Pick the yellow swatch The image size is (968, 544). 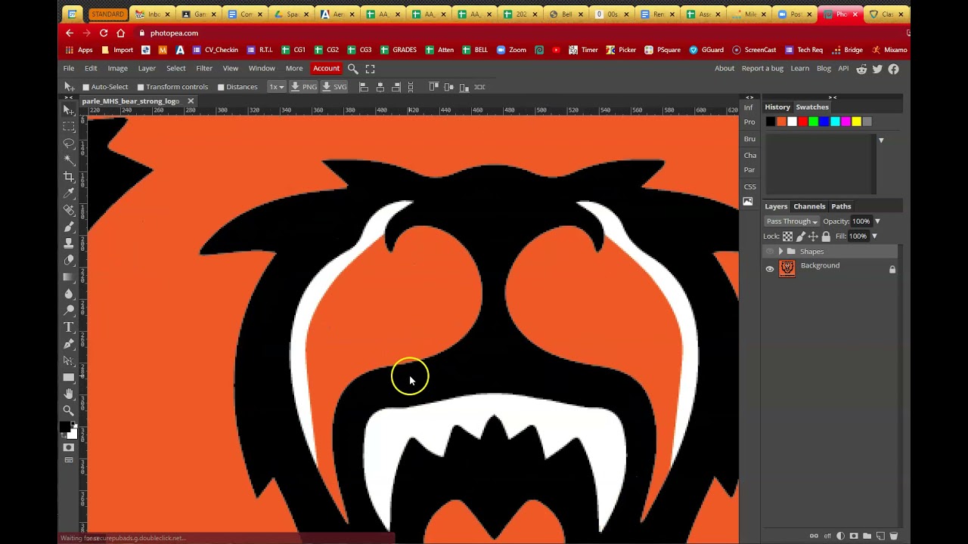(856, 122)
